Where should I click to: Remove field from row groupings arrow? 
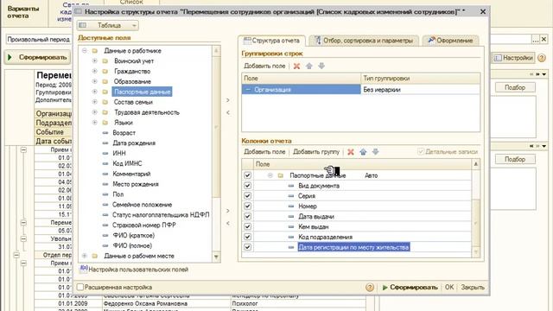[228, 112]
